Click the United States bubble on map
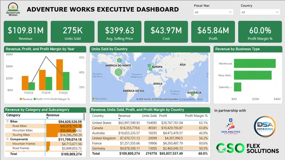Screen dimensions: 285x160 coord(118,72)
